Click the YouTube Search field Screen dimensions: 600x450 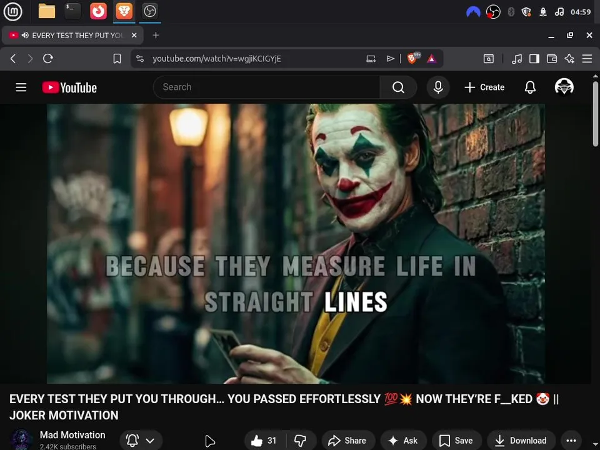pos(267,87)
